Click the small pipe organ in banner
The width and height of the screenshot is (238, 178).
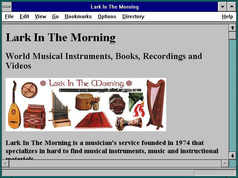(60, 110)
